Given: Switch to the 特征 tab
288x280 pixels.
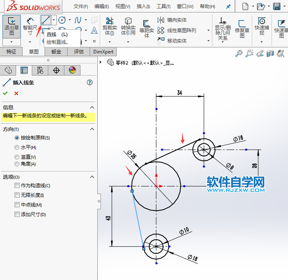Looking at the screenshot, I should (11, 52).
